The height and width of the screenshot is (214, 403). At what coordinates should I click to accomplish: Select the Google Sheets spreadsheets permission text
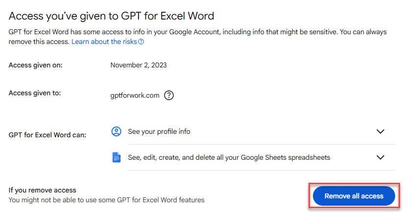[229, 157]
